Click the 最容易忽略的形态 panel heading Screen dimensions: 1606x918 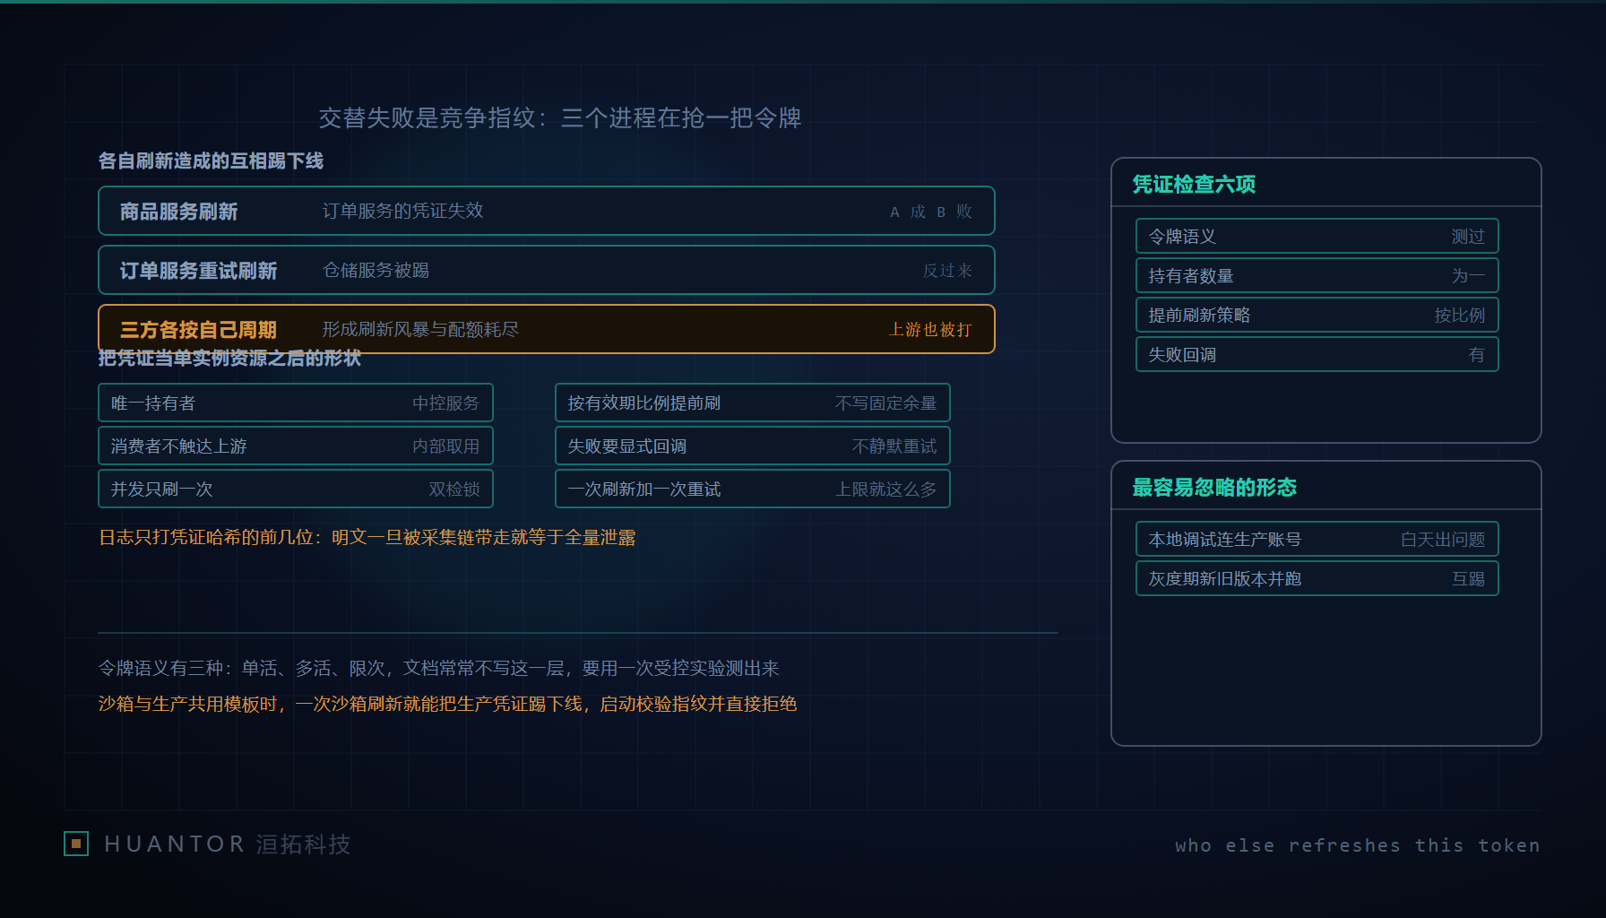[1214, 487]
